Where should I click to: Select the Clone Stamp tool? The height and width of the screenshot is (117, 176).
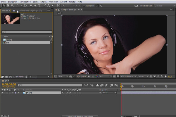point(48,6)
